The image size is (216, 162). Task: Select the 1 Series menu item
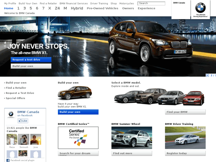18,8
